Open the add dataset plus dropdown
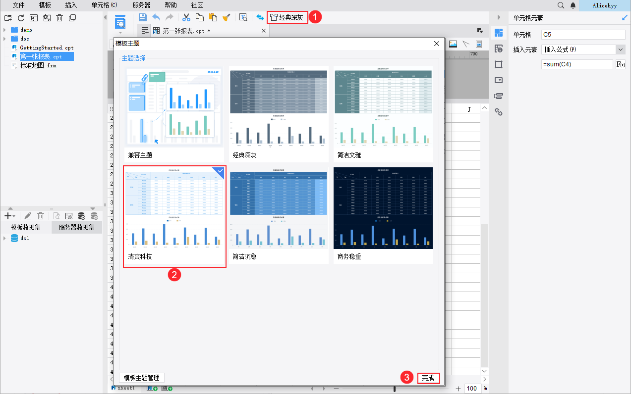The width and height of the screenshot is (631, 394). coord(9,216)
